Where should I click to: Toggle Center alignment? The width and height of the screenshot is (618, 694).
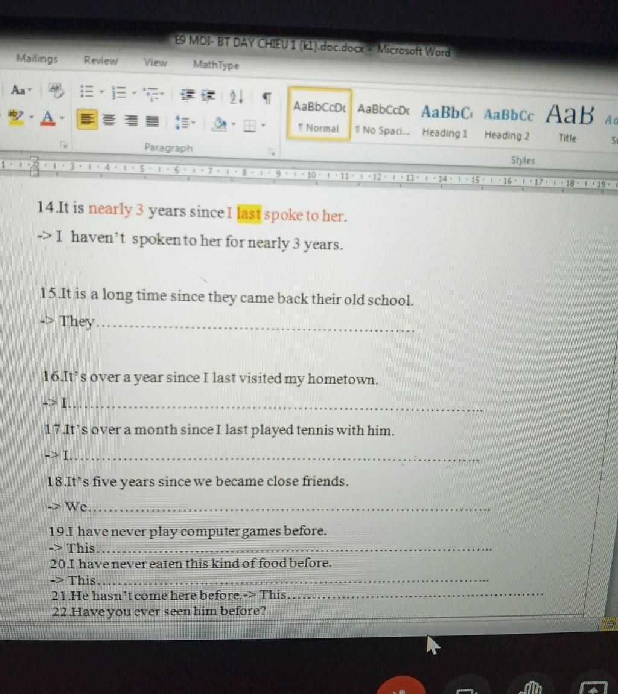pyautogui.click(x=109, y=120)
